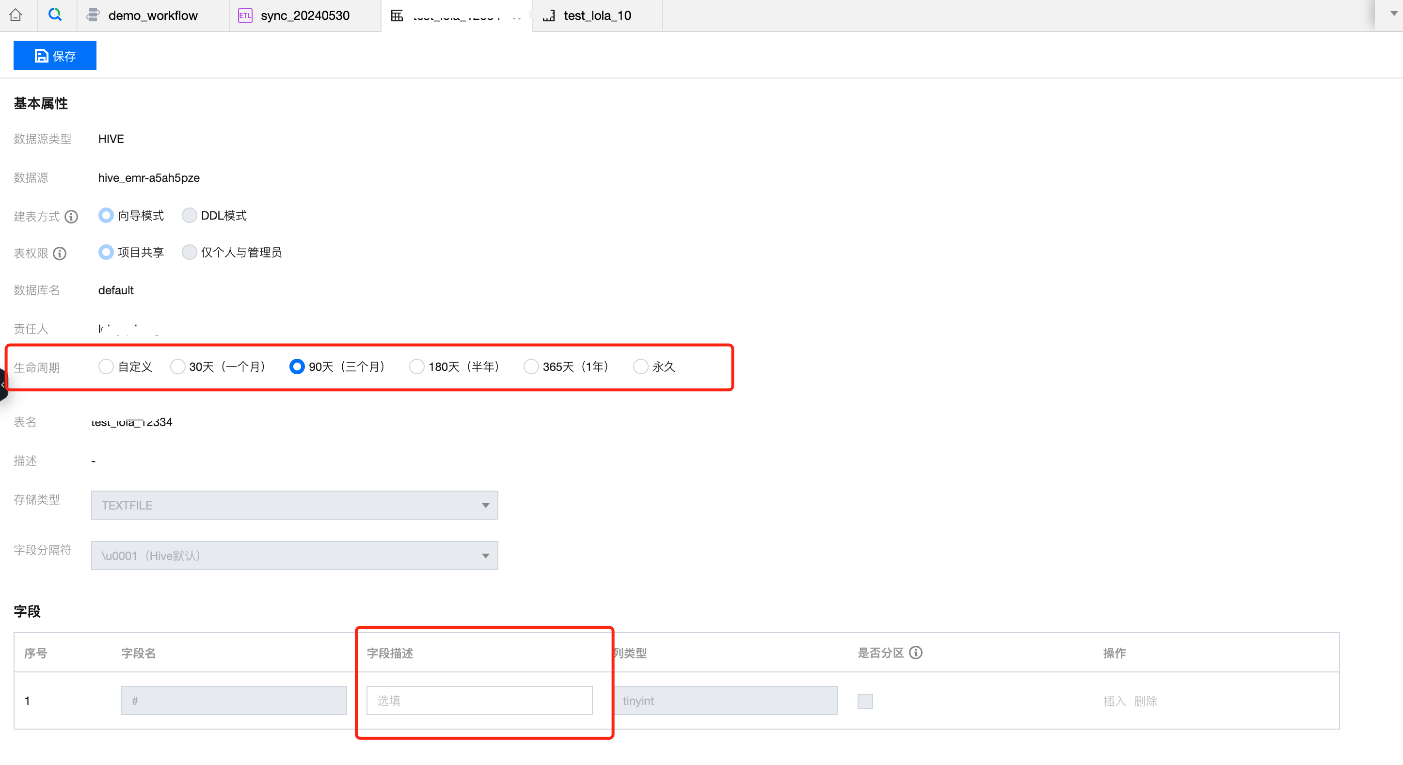Open the search magnifier icon tab
The image size is (1403, 765).
coord(55,15)
